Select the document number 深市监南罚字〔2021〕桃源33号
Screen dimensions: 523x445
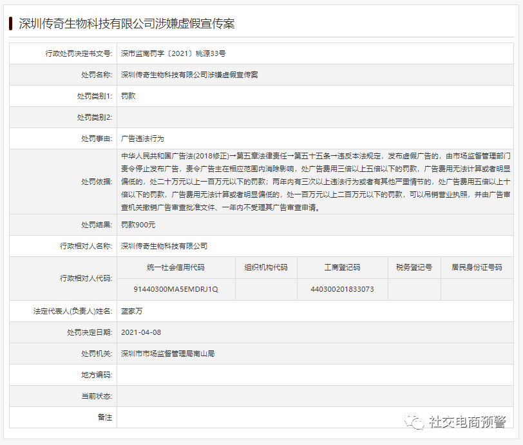tap(173, 54)
